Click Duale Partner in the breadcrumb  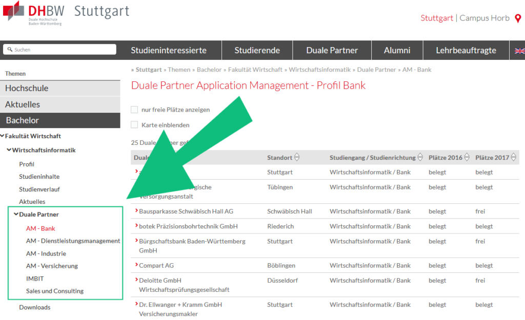click(x=376, y=70)
